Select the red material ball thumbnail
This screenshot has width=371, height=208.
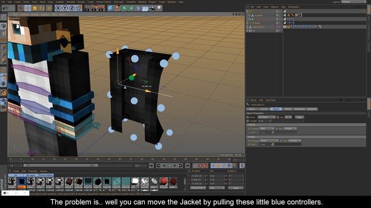pos(163,183)
